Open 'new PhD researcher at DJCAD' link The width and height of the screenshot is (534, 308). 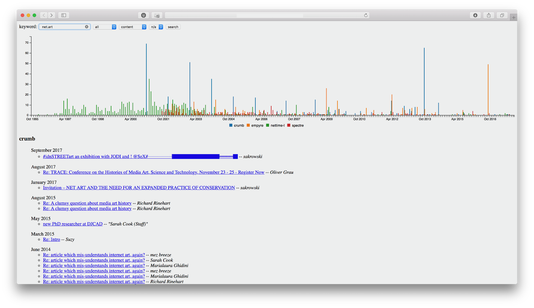(72, 224)
